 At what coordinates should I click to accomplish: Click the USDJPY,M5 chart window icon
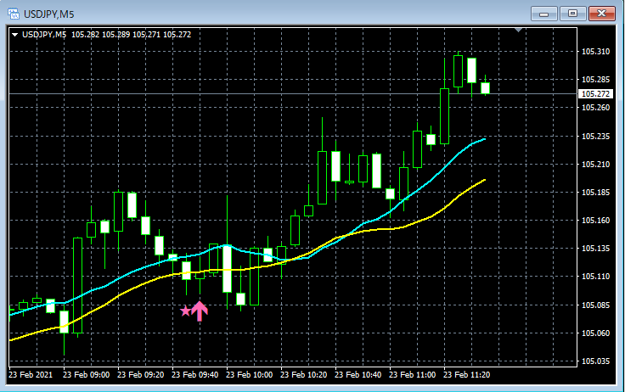pyautogui.click(x=13, y=14)
